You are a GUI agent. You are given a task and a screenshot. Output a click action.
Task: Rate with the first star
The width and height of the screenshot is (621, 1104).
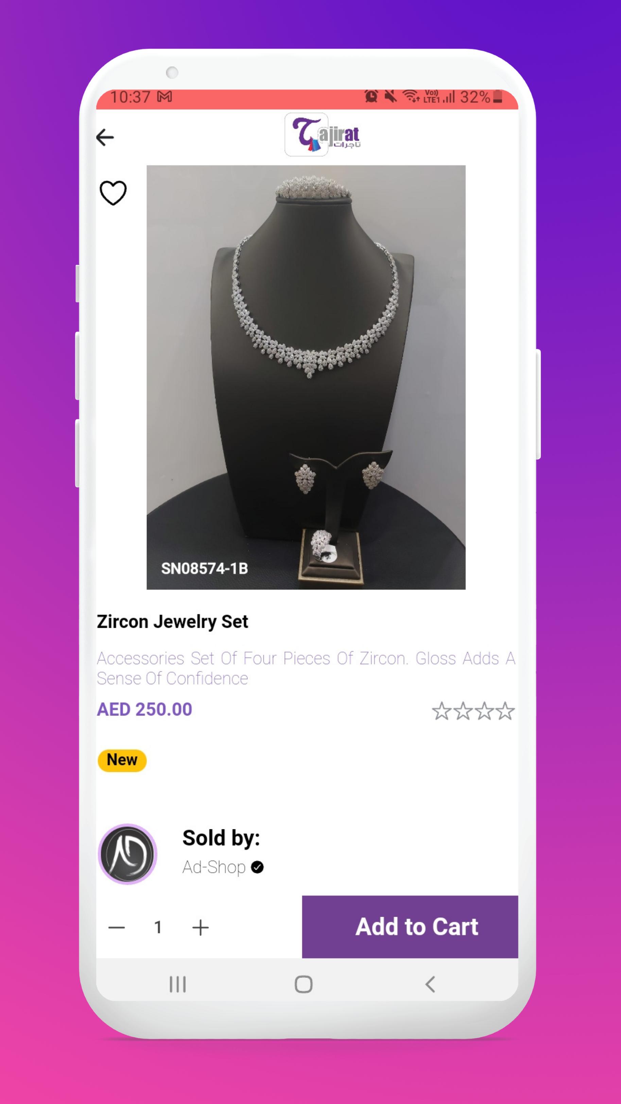tap(442, 711)
